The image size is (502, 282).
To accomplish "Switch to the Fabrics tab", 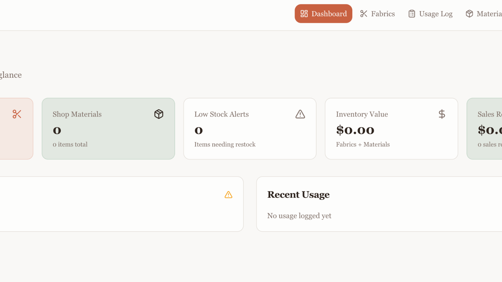I will point(377,14).
